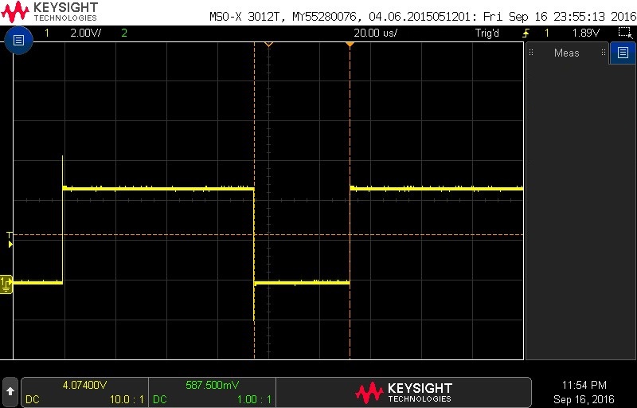Click the 1.00 : 1 probe ratio
Screen dimensions: 637x408
254,399
